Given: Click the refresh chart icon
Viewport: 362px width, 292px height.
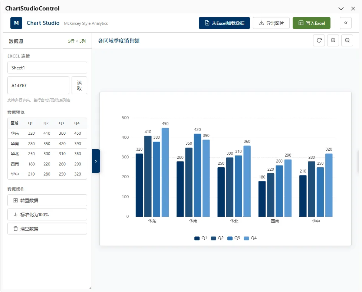Looking at the screenshot, I should 319,40.
